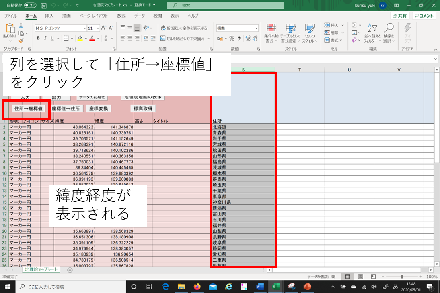Open format as table
This screenshot has height=293, width=440.
point(290,33)
